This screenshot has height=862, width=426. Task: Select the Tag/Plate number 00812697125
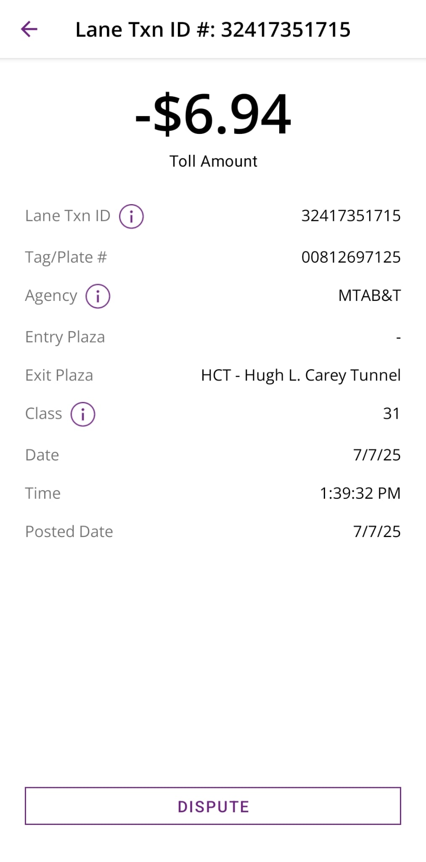tap(351, 257)
